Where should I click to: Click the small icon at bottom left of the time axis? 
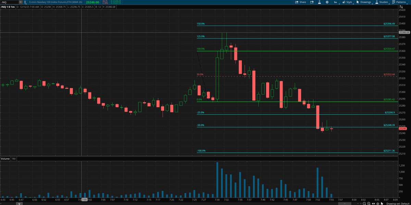(19, 204)
